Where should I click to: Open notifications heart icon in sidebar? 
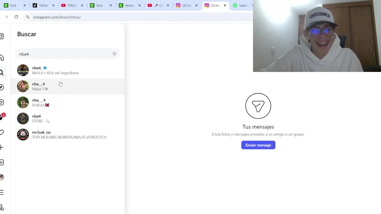(2, 132)
